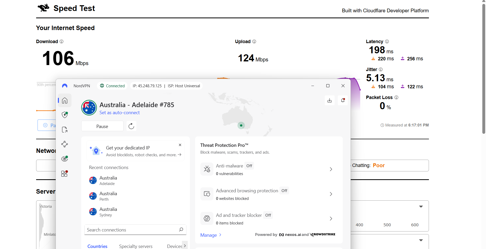The width and height of the screenshot is (486, 249).
Task: Pause the VPN connection
Action: click(102, 126)
